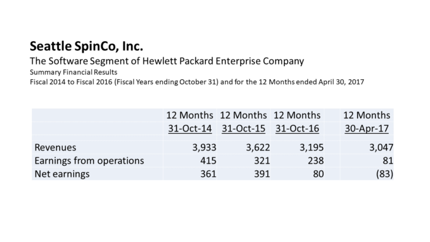Click the Earnings from operations row label

[89, 160]
